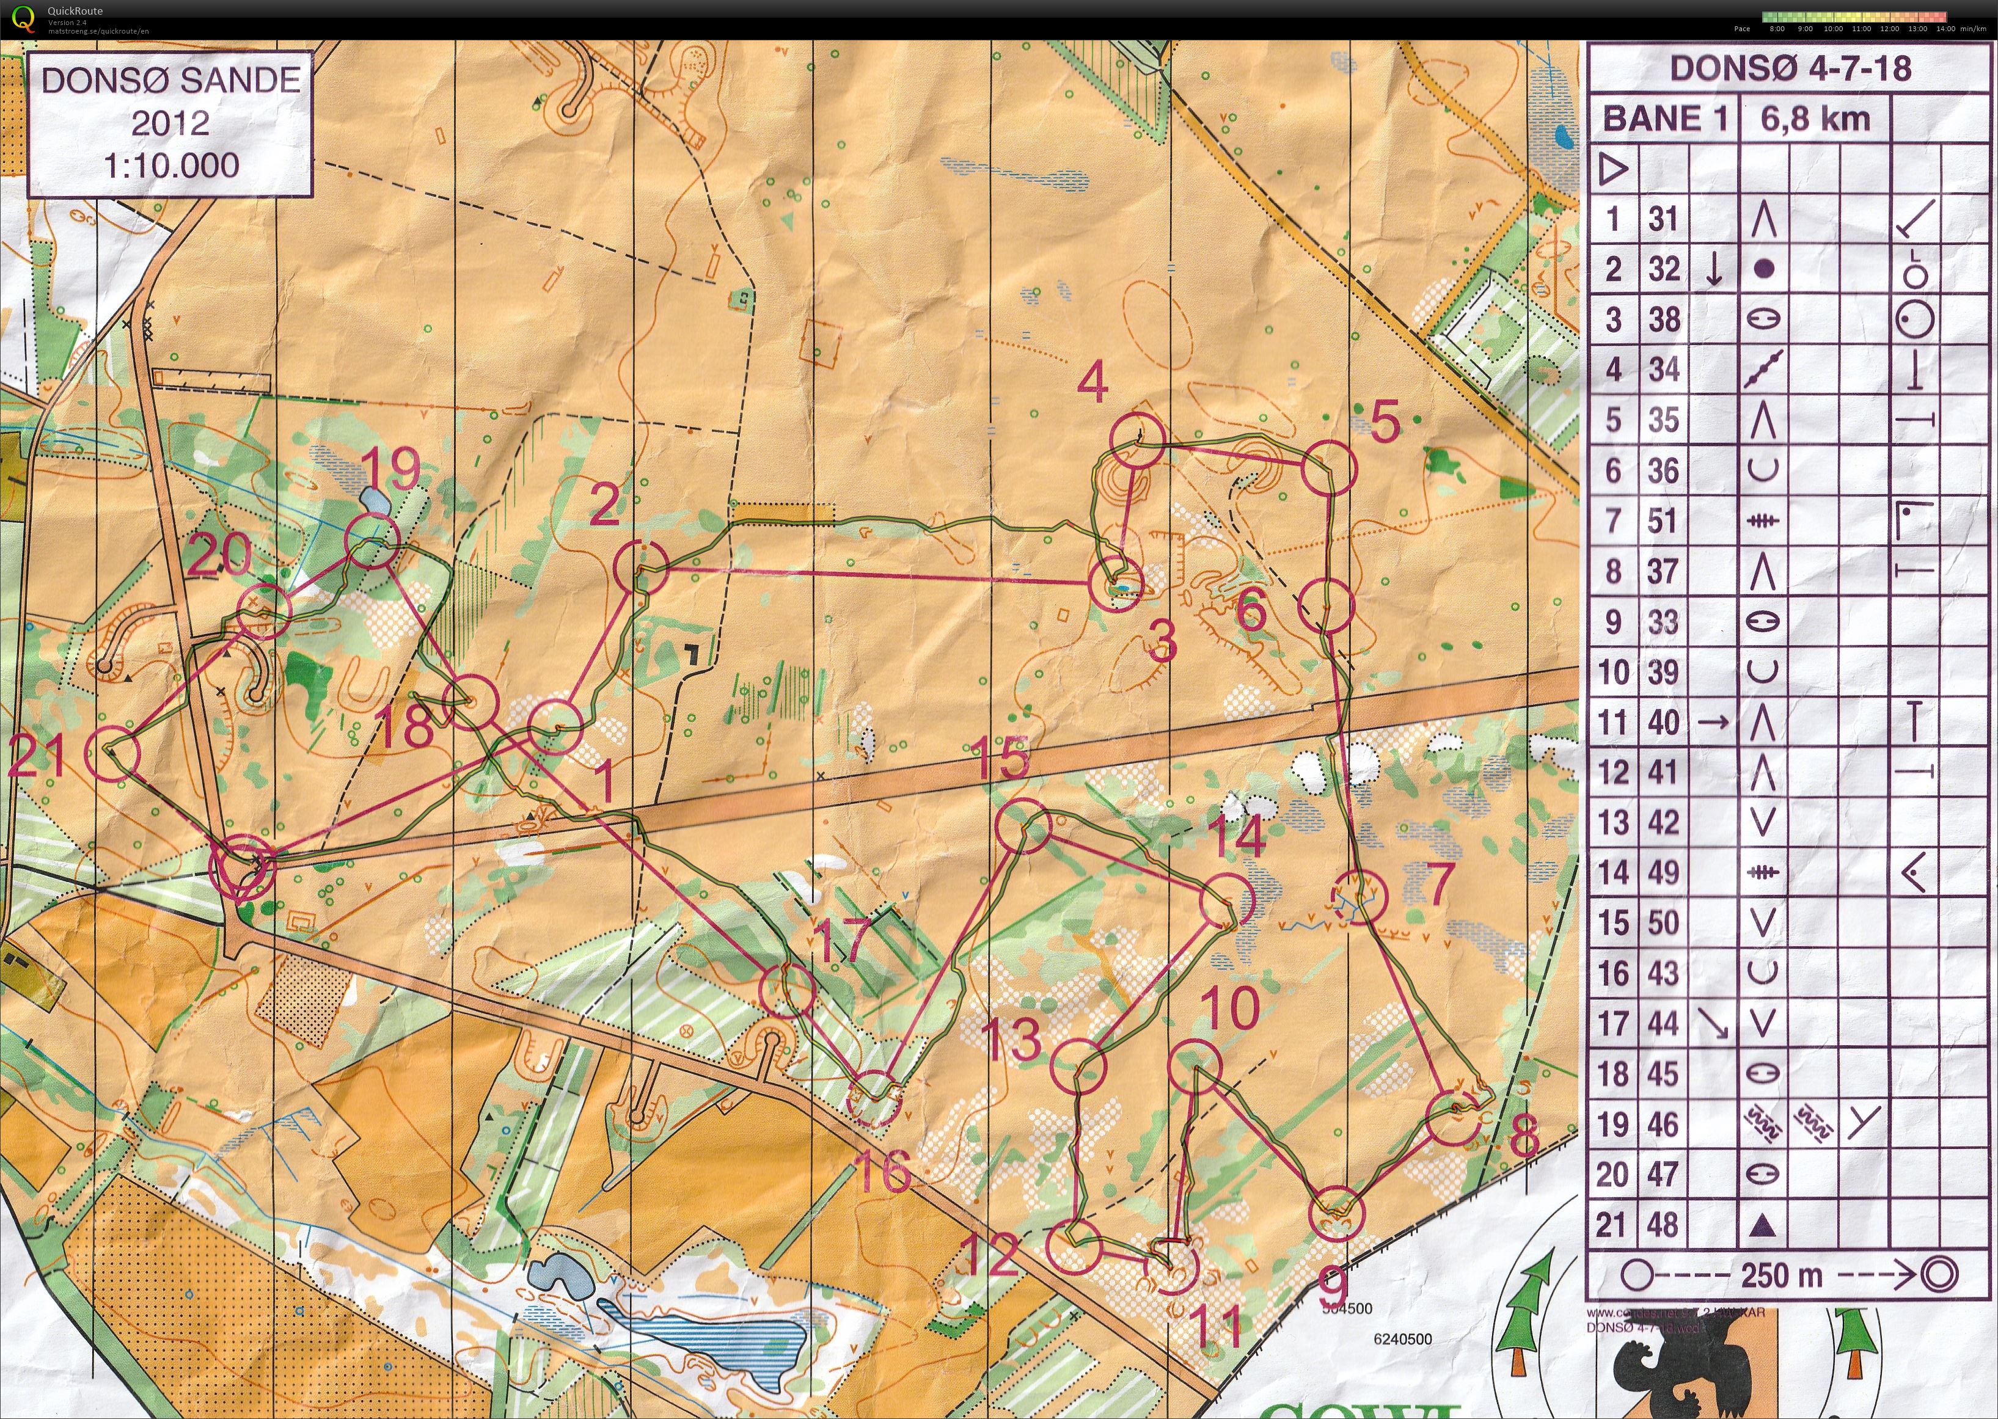
Task: Click the "8:00" pace value
Action: click(x=1777, y=29)
